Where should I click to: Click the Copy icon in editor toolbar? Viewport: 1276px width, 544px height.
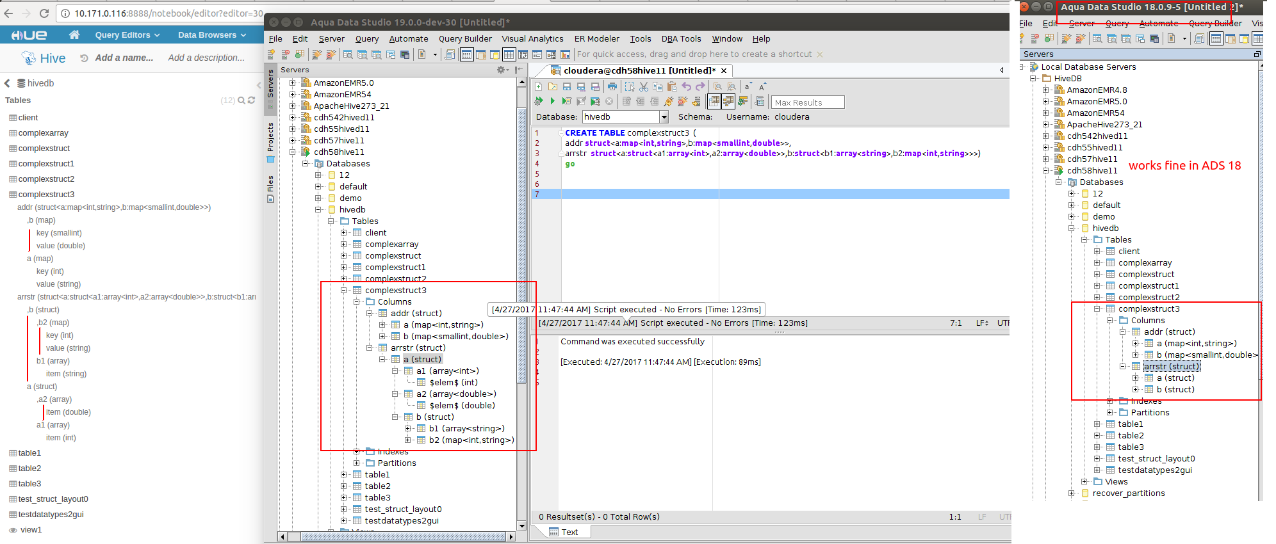click(658, 86)
